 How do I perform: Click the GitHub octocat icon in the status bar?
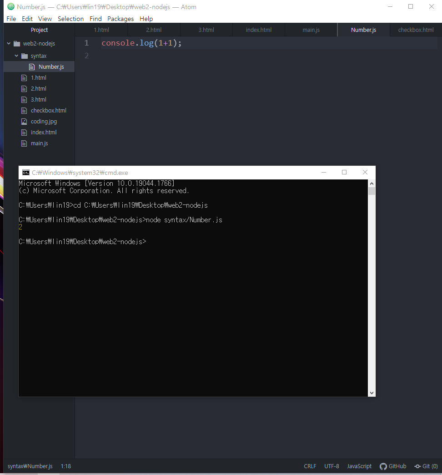(383, 466)
